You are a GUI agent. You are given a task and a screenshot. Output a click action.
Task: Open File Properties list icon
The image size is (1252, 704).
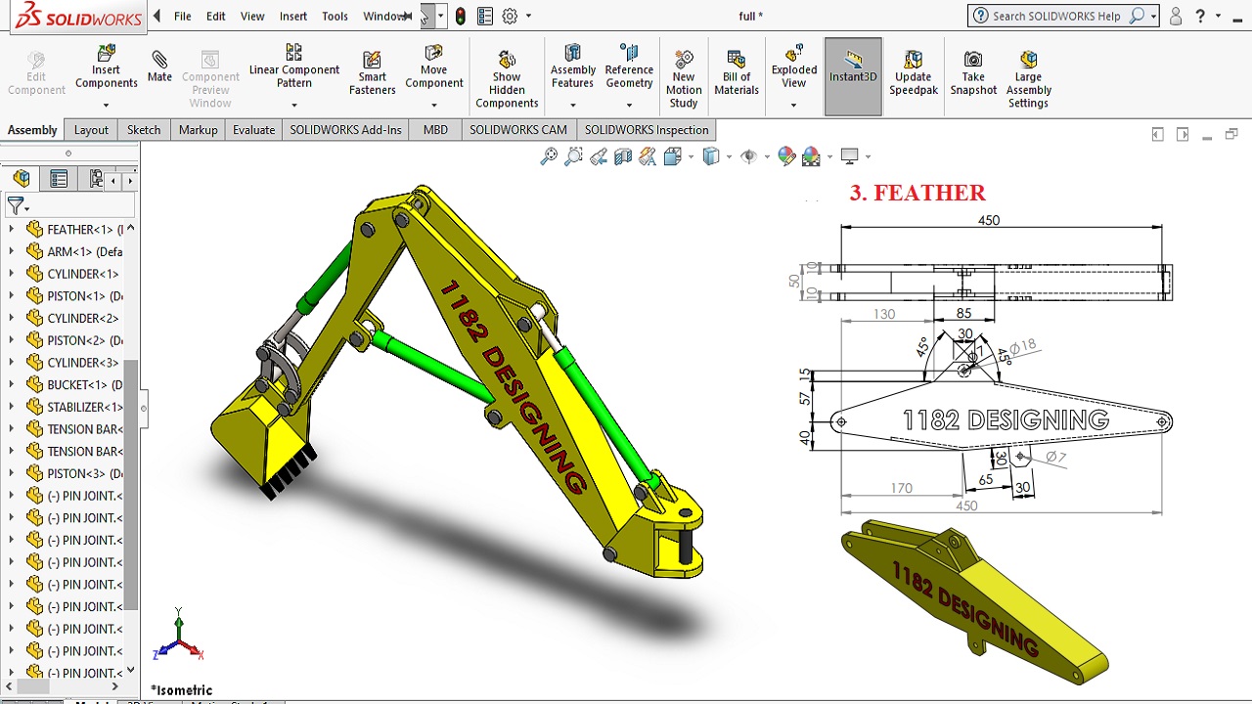485,16
